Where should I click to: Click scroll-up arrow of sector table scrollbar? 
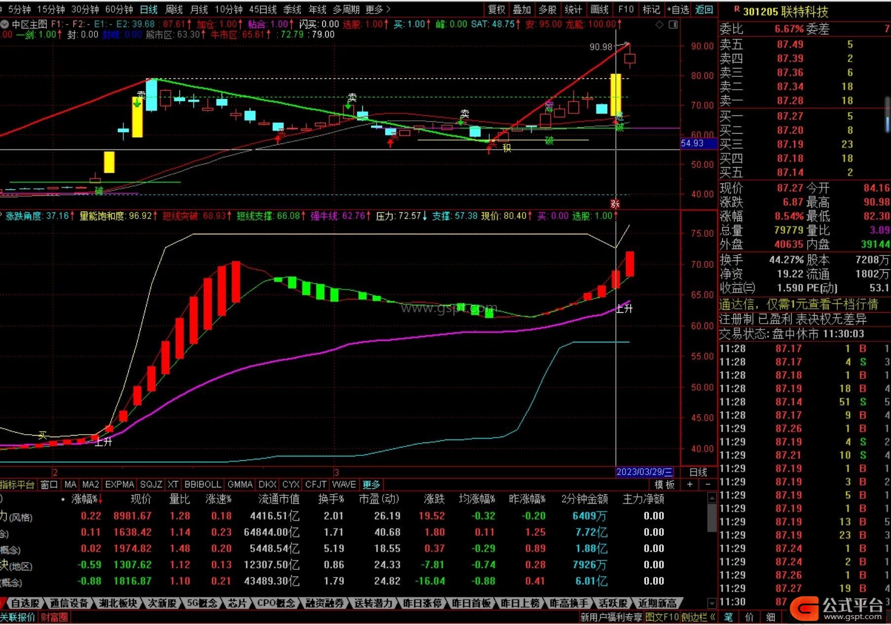click(711, 498)
